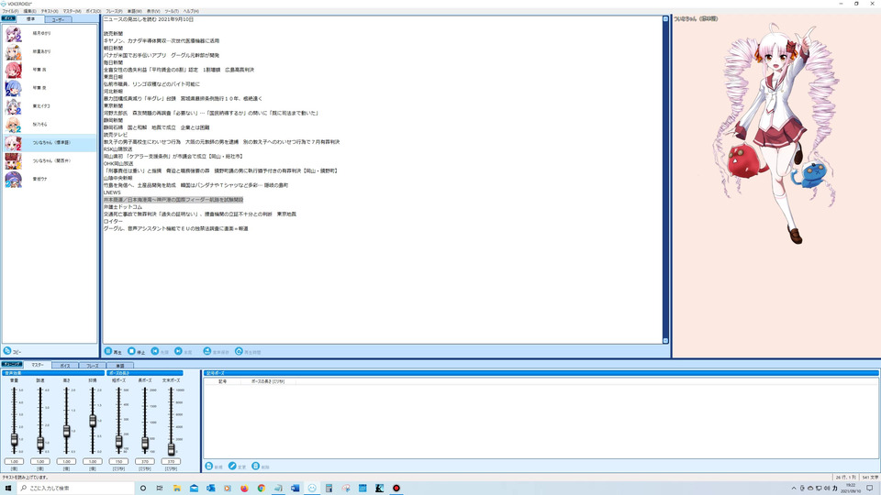Click the 抑揚 (intonation) slider handle
881x495 pixels.
click(x=93, y=421)
